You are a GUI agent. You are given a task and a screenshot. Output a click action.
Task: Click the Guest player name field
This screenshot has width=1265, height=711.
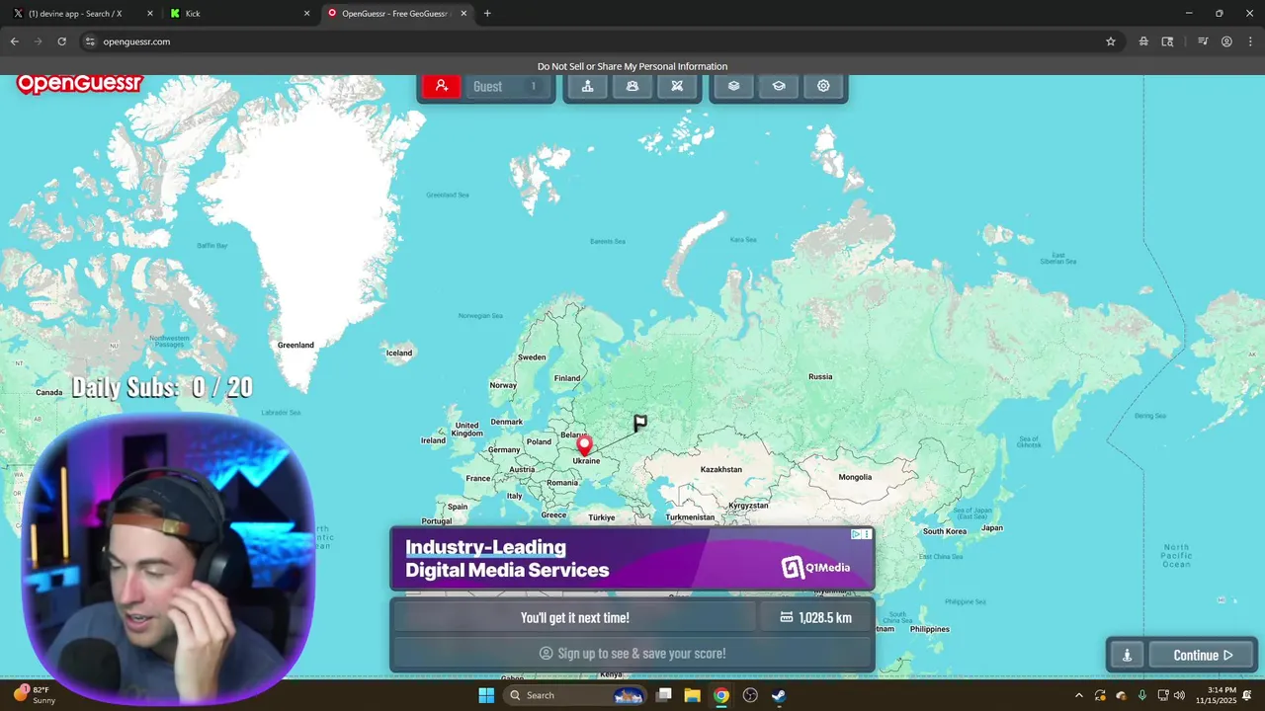(x=508, y=86)
